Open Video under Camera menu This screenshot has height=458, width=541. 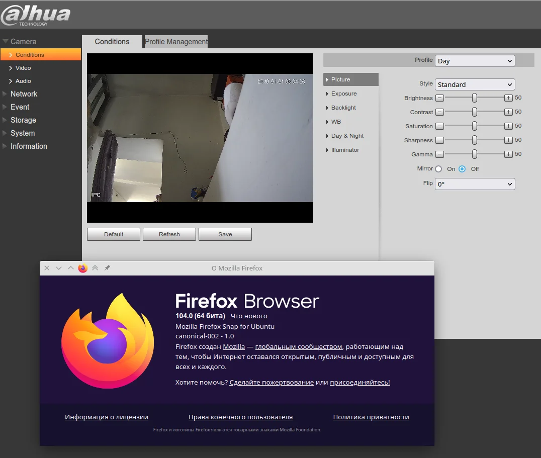click(x=23, y=68)
